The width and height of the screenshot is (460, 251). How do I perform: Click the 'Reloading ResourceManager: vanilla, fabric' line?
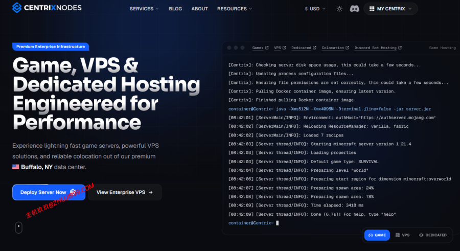coord(318,126)
